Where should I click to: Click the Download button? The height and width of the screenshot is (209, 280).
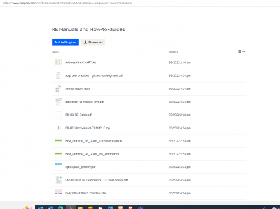(x=93, y=42)
